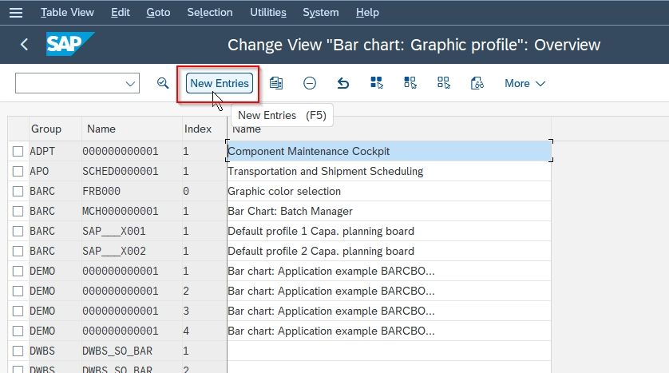Click the Select Block icon
This screenshot has height=373, width=669.
tap(410, 83)
